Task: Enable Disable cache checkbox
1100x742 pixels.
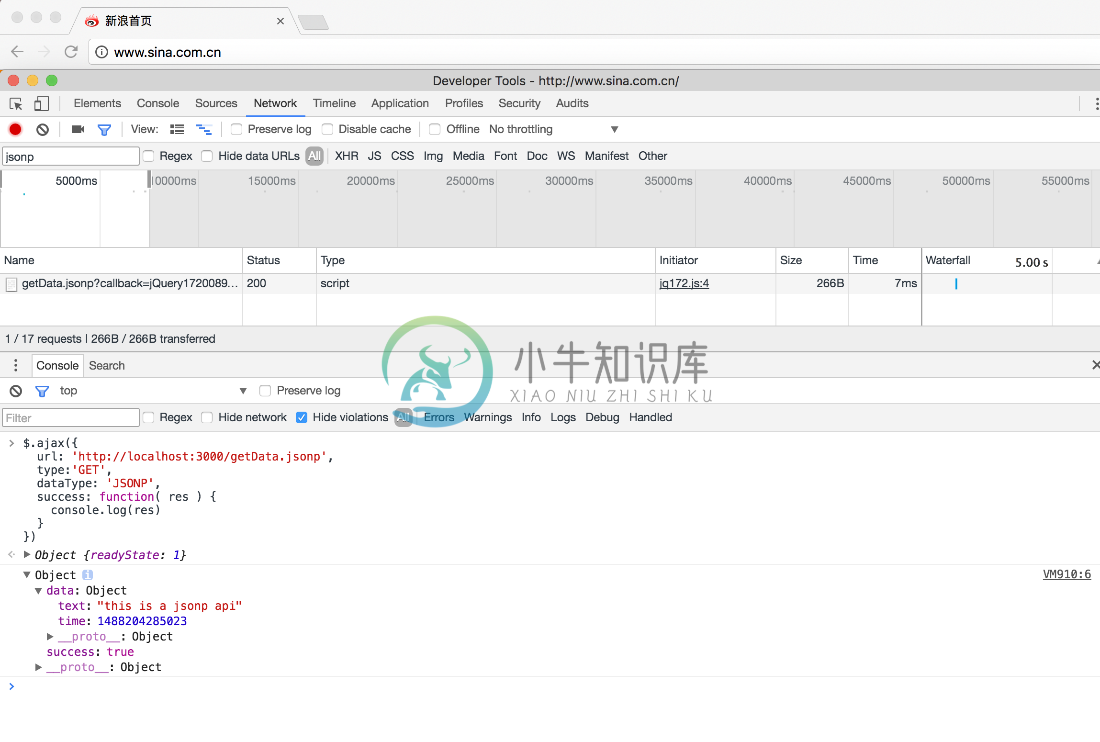Action: 327,129
